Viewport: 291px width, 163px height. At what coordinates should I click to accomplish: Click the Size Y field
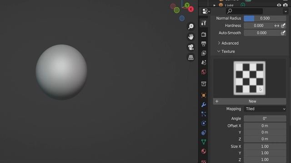265,153
